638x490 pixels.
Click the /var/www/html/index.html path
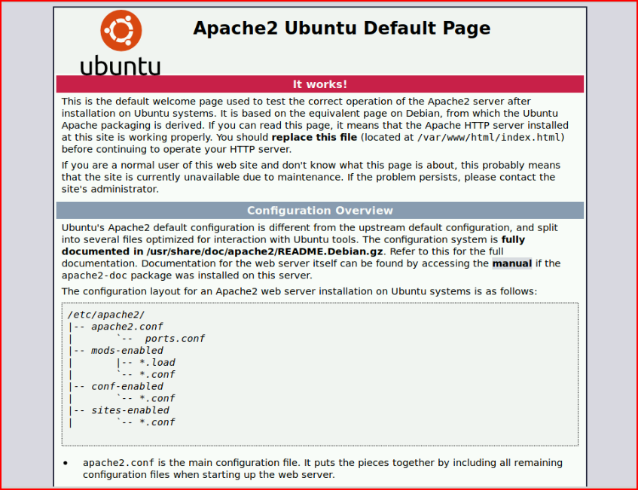(x=489, y=138)
